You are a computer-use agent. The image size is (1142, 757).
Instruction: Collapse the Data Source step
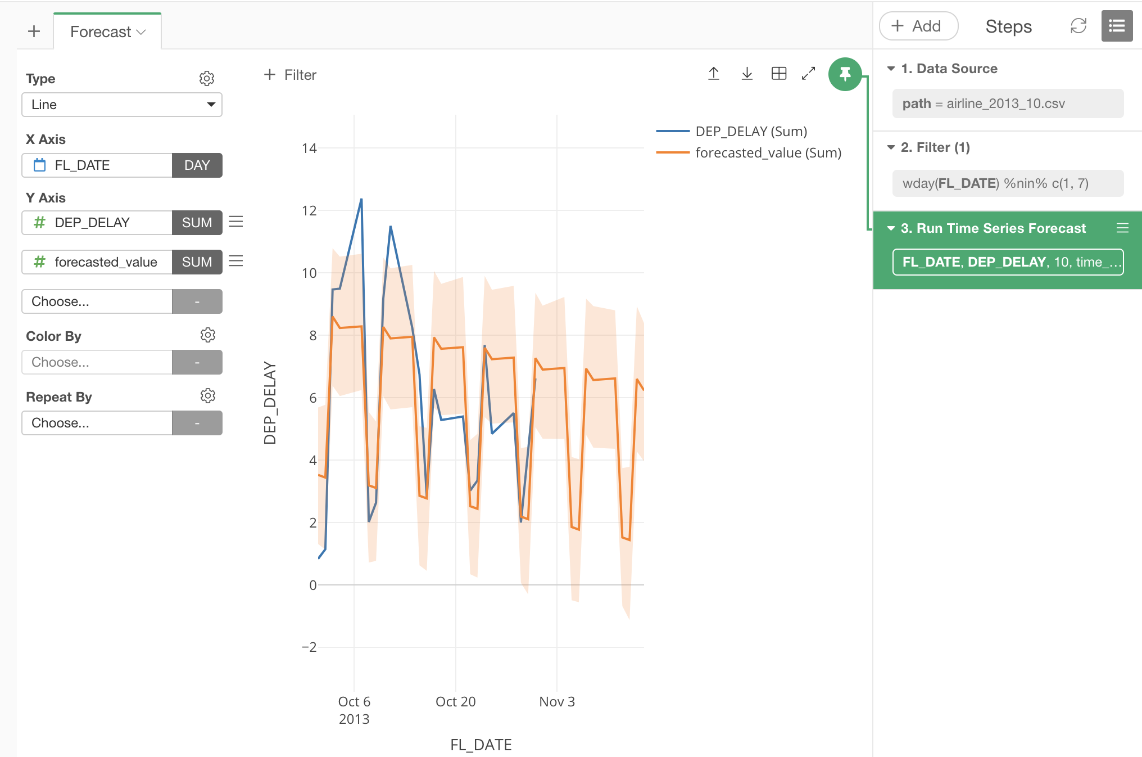point(891,69)
